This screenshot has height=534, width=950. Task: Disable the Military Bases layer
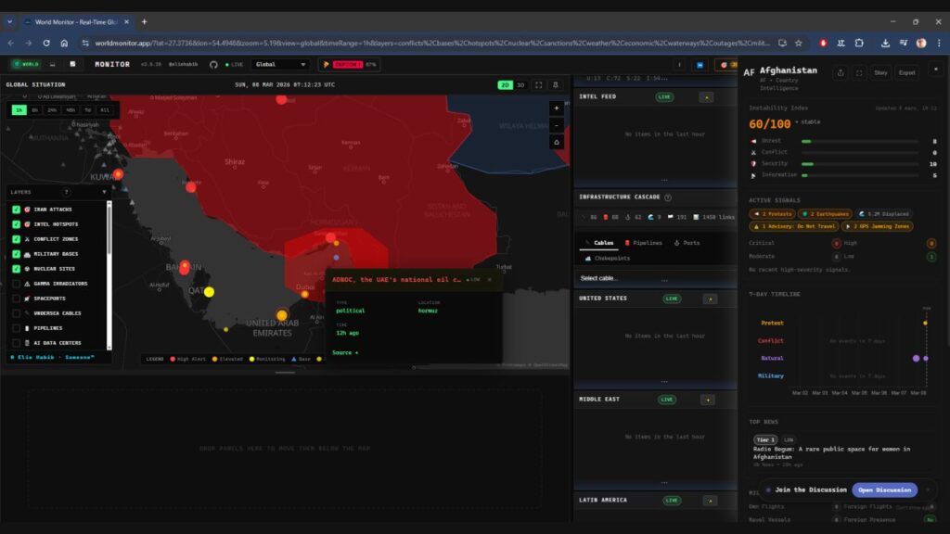pyautogui.click(x=17, y=254)
